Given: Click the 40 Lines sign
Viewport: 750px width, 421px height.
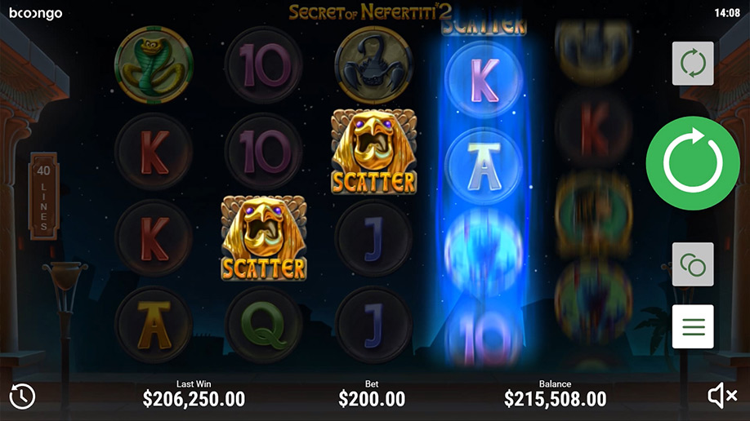Looking at the screenshot, I should pos(43,196).
